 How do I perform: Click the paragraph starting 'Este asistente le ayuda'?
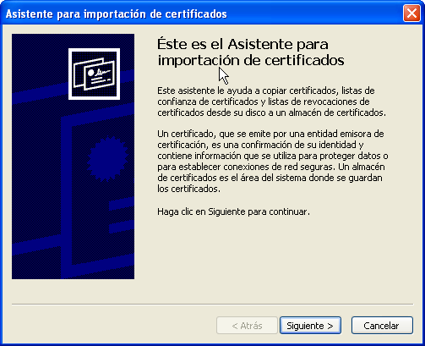click(x=271, y=102)
